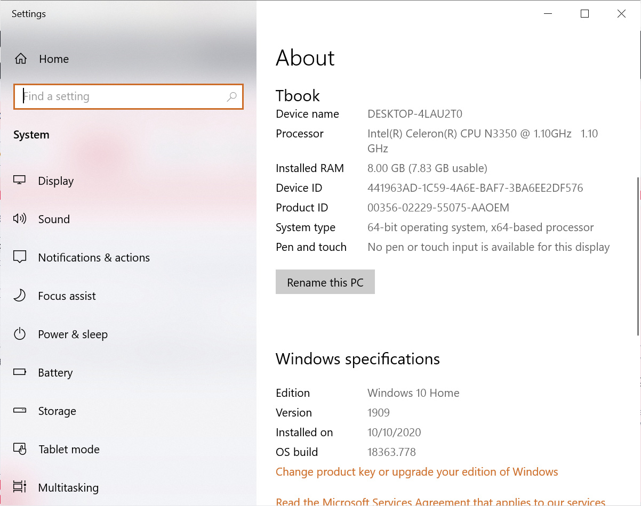Image resolution: width=641 pixels, height=506 pixels.
Task: Read the Microsoft Services Agreement link
Action: click(440, 502)
